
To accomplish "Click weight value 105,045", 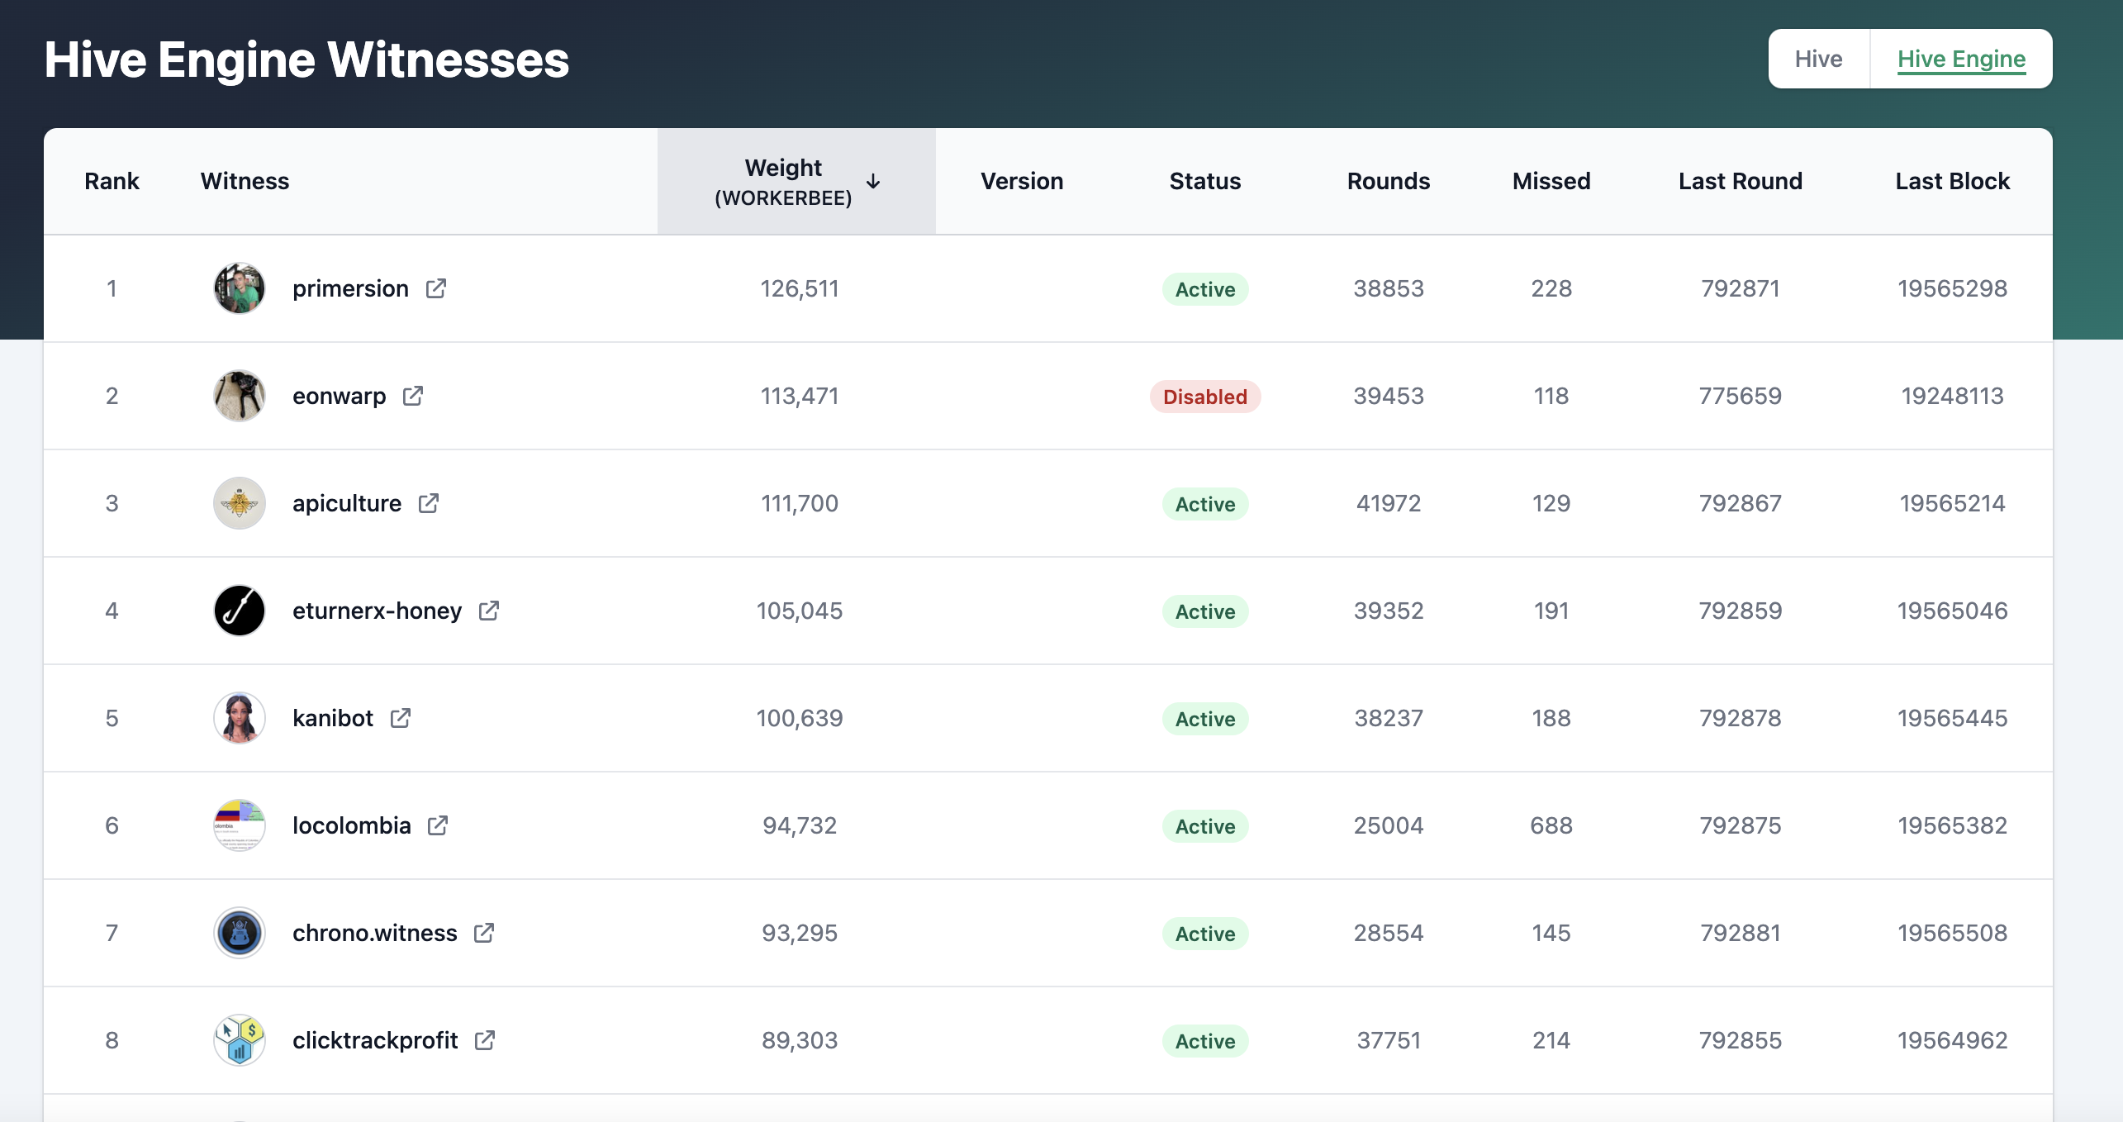I will (x=800, y=611).
